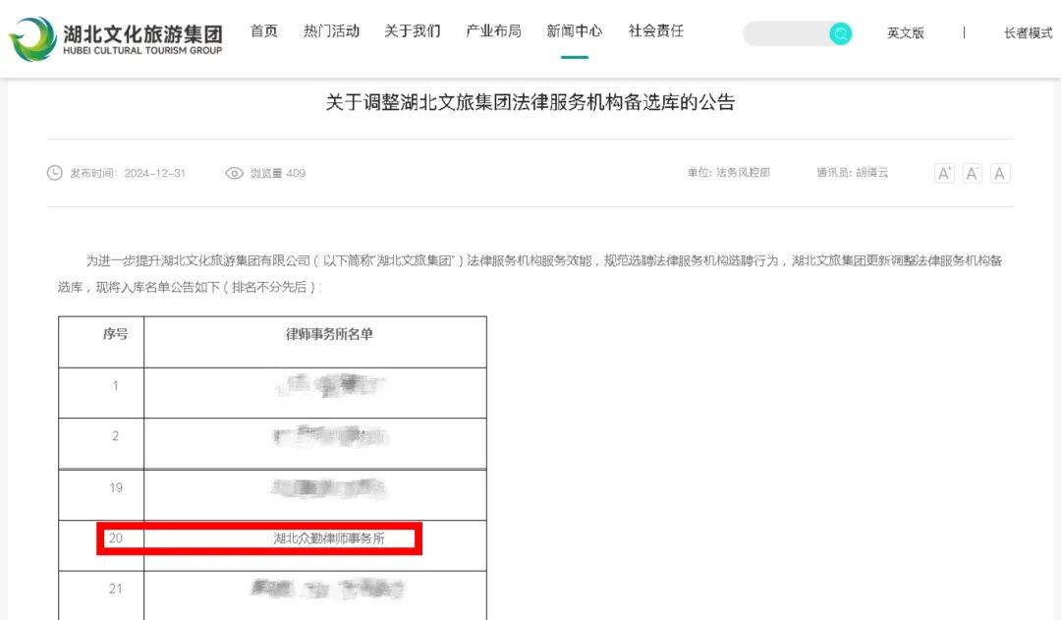Click the teal search icon button
This screenshot has height=620, width=1061.
(x=840, y=33)
